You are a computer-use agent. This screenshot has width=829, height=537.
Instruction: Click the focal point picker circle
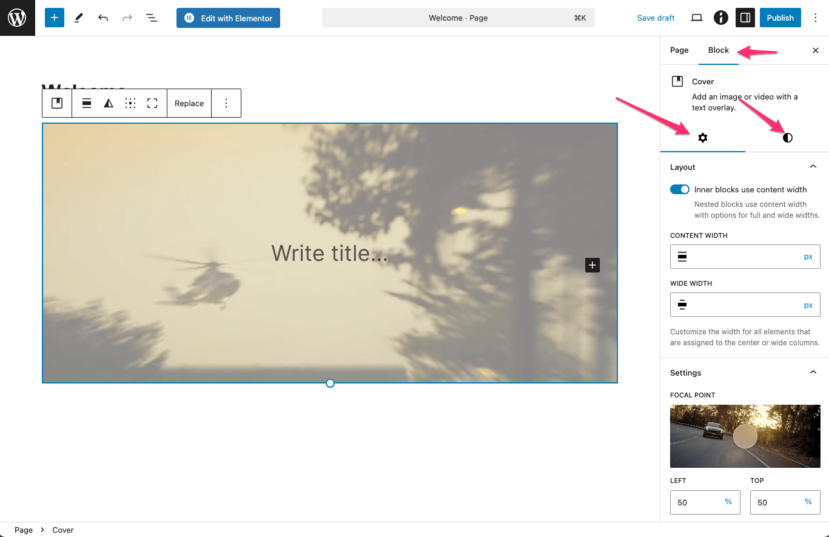[745, 436]
